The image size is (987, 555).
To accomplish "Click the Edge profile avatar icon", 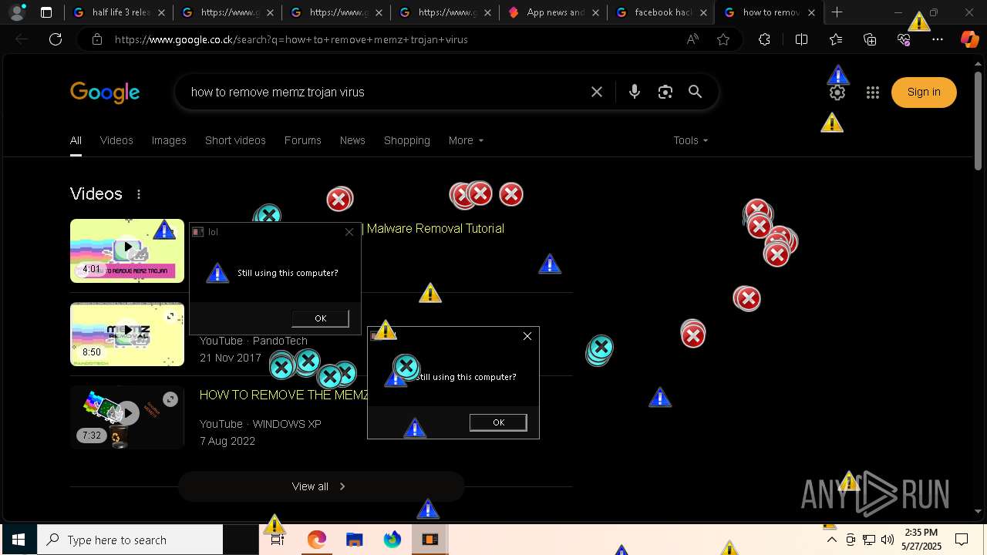I will 17,12.
